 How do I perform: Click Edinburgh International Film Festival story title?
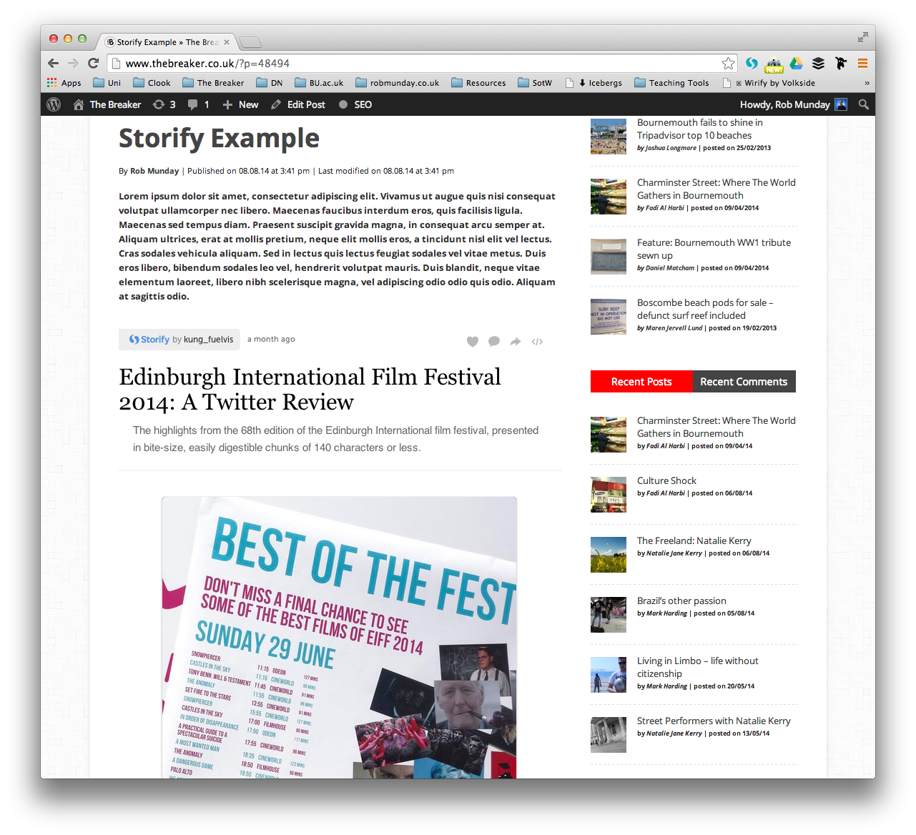310,389
